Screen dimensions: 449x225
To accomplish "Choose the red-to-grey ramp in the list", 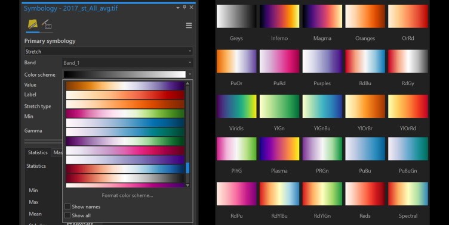I will click(x=125, y=178).
